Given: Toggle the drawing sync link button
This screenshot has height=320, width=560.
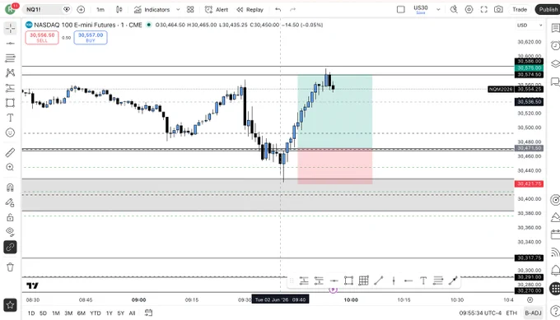Looking at the screenshot, I should coord(10,248).
